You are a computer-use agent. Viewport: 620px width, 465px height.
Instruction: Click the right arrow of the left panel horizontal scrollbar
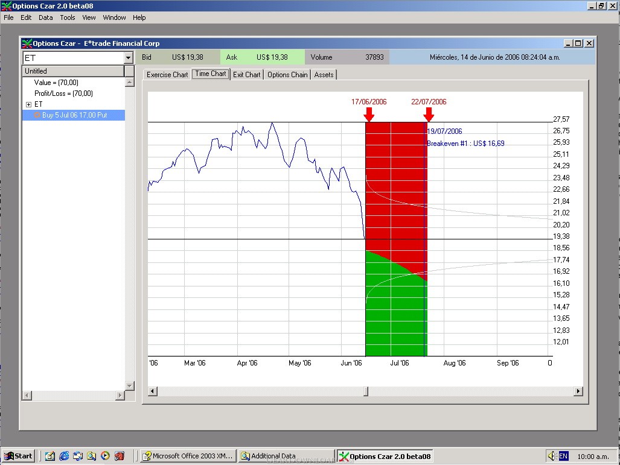pyautogui.click(x=120, y=395)
